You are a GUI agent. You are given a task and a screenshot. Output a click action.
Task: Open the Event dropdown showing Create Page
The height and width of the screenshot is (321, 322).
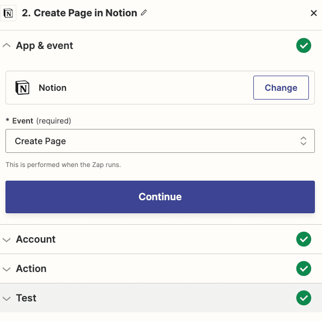tap(160, 141)
